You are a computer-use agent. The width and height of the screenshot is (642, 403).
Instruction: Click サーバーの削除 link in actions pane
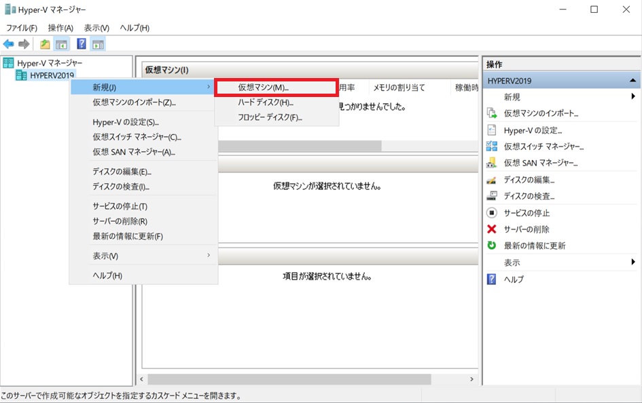coord(527,229)
